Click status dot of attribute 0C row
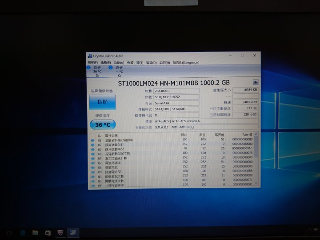 (93, 181)
